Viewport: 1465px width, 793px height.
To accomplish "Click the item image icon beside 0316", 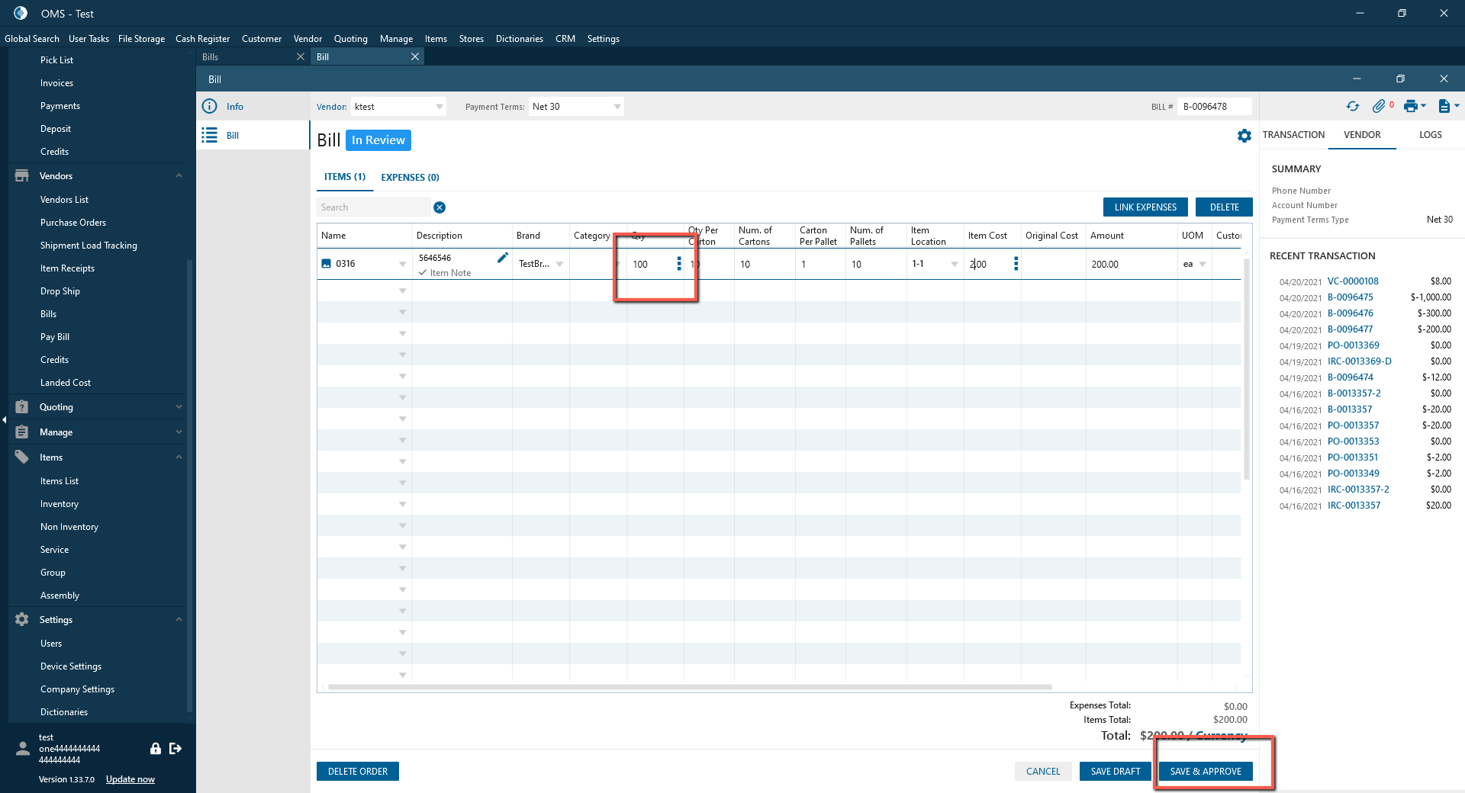I will tap(327, 264).
